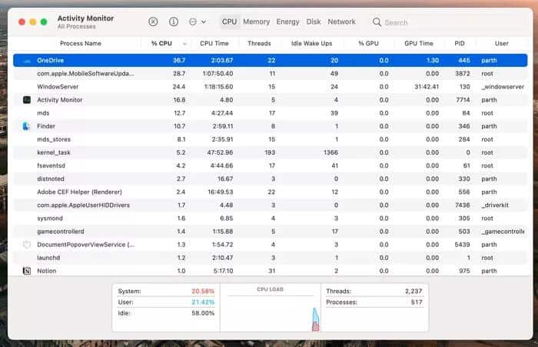Click the System percentage value 20.58%
Viewport: 538px width, 347px height.
pos(203,291)
